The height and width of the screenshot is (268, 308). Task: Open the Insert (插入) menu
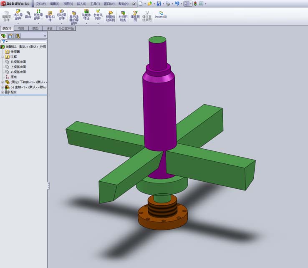click(x=81, y=4)
